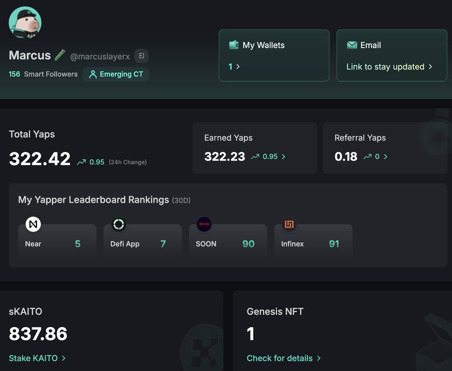This screenshot has width=452, height=371.
Task: Click the trend arrow icon in Referral Yaps
Action: [368, 157]
